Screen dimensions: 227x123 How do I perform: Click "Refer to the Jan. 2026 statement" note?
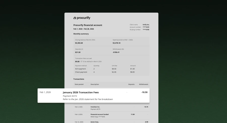[x=88, y=99]
